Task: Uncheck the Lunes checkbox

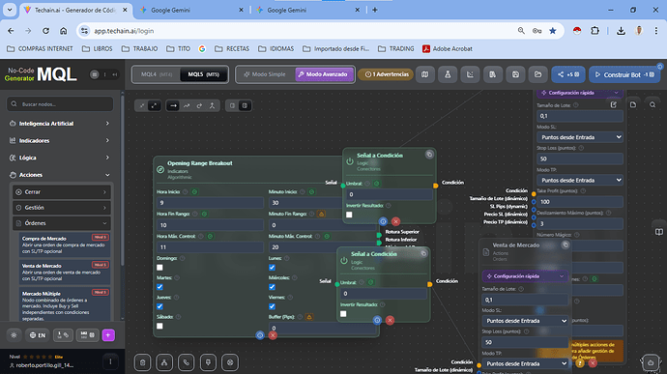Action: tap(272, 268)
